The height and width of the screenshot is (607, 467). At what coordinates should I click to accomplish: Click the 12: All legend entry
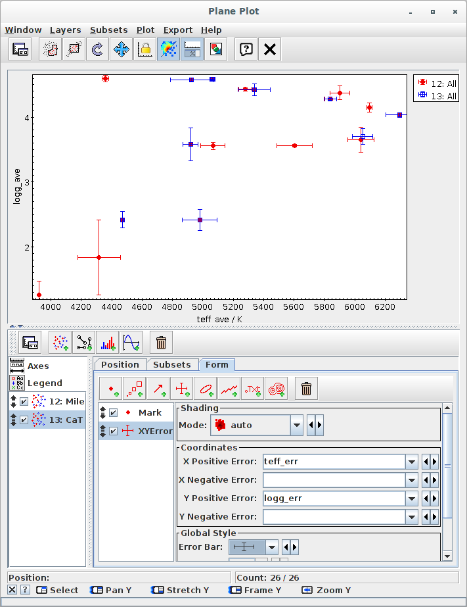click(x=437, y=84)
